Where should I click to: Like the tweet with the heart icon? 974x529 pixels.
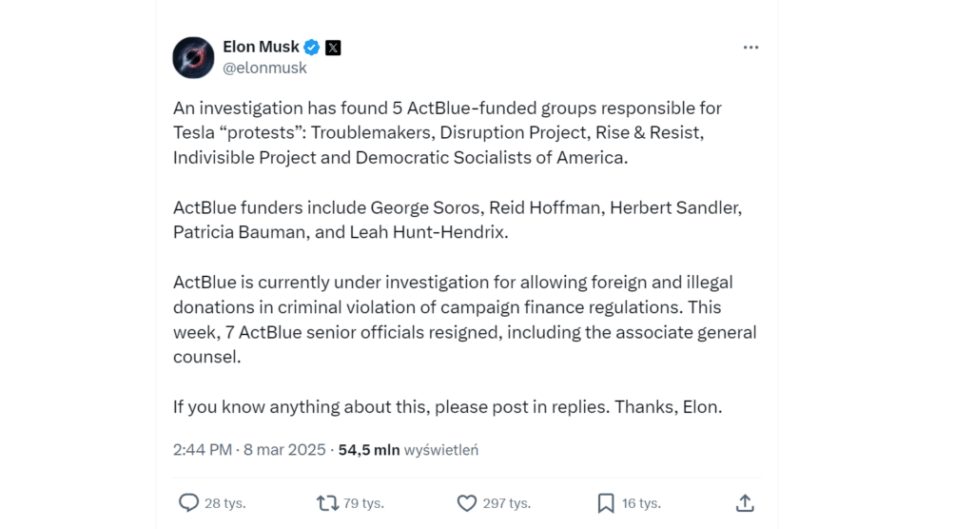click(466, 503)
